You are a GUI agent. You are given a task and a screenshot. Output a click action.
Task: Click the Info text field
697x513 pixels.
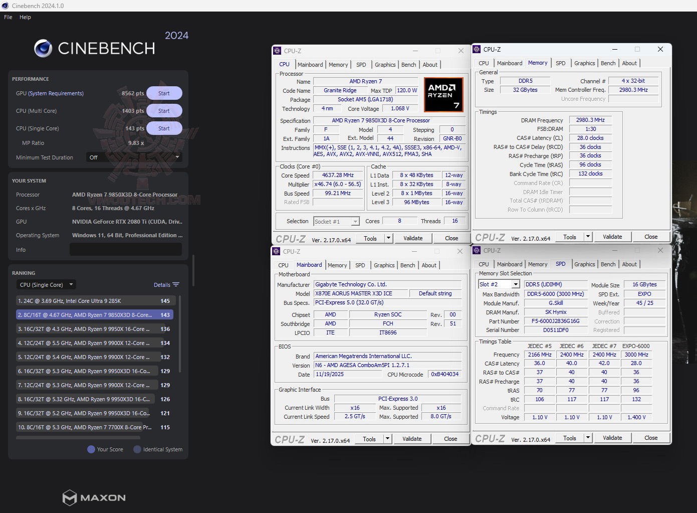point(126,250)
